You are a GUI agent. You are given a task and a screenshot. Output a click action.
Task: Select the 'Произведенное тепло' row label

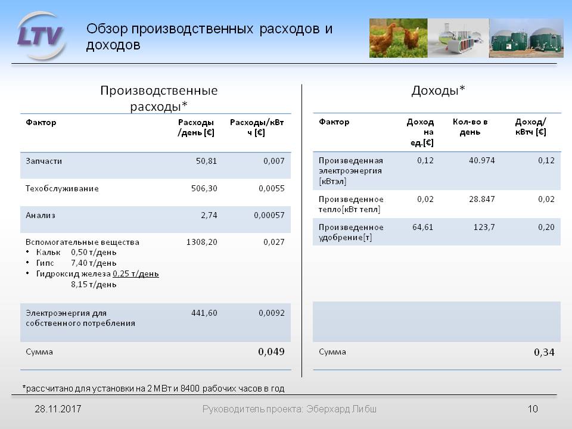(x=351, y=204)
